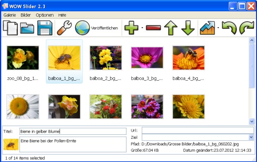Click the gallery vertical scrollbar thumb
257x162 pixels.
(252, 66)
